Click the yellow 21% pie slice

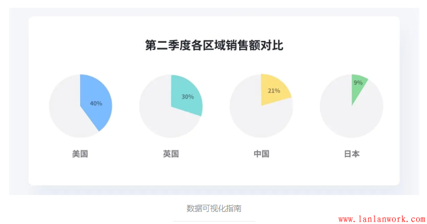click(x=273, y=90)
